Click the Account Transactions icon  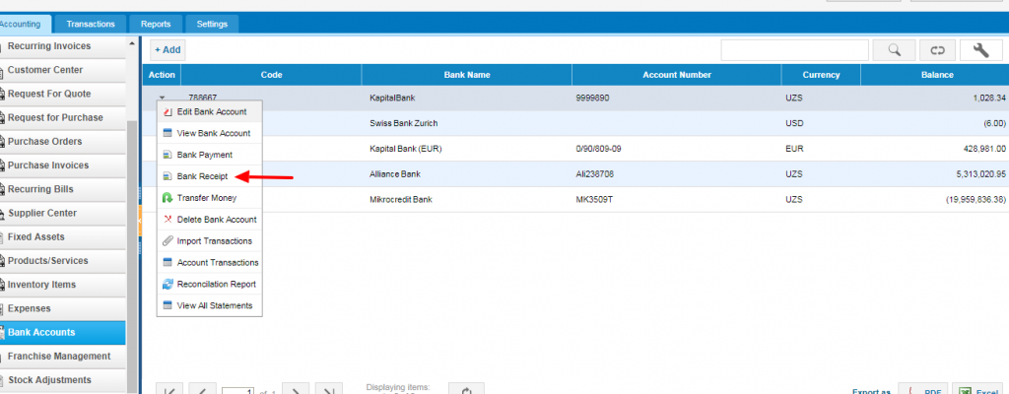(168, 263)
